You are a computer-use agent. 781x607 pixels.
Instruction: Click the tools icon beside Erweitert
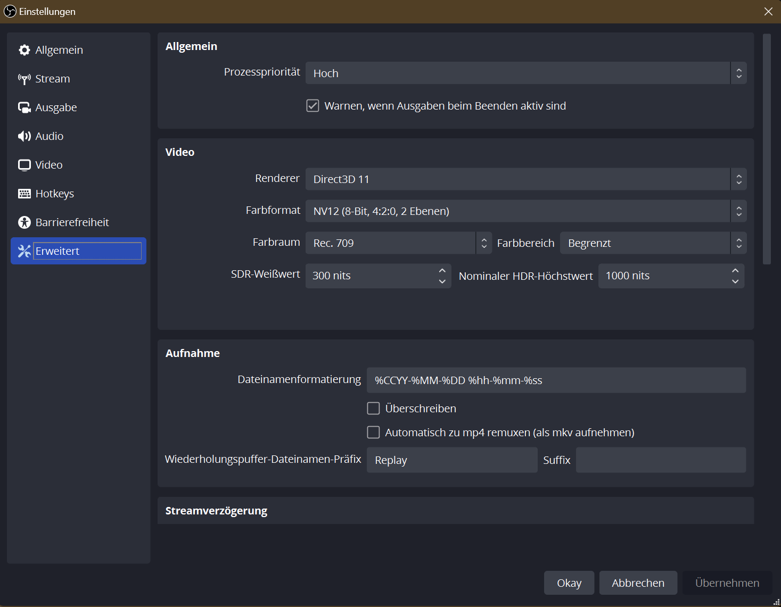(24, 251)
